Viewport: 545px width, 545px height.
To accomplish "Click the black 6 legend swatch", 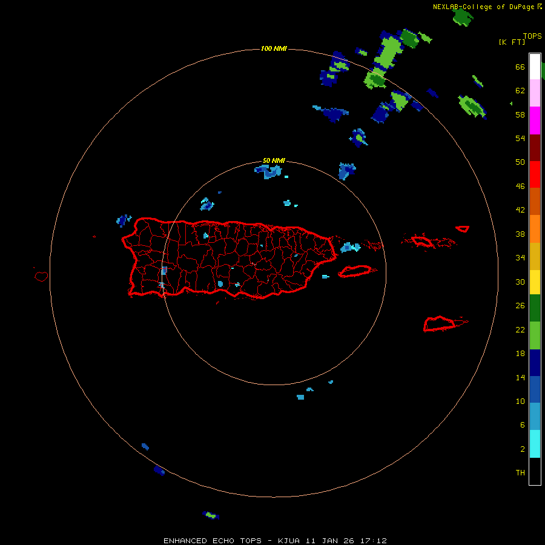I will 535,471.
